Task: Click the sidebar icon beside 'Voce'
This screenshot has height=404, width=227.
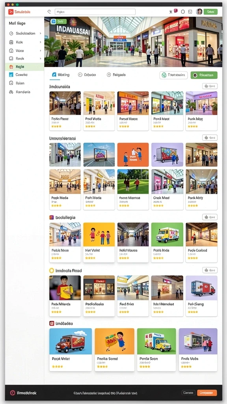Action: 11,51
